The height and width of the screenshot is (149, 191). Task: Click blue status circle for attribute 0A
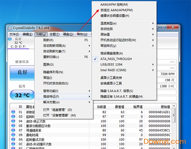point(13,140)
